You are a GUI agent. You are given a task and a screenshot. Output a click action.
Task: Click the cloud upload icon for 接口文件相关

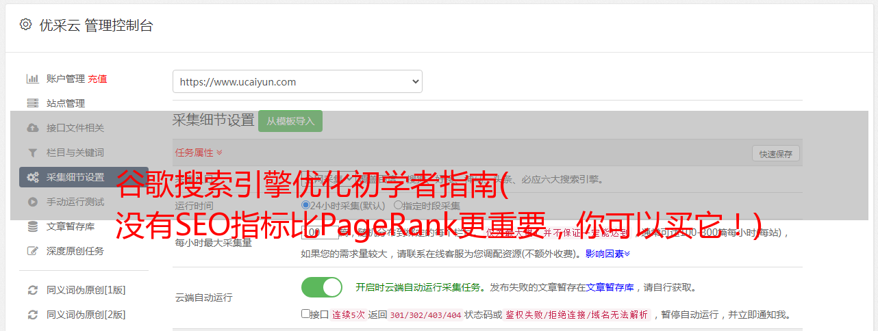click(32, 128)
